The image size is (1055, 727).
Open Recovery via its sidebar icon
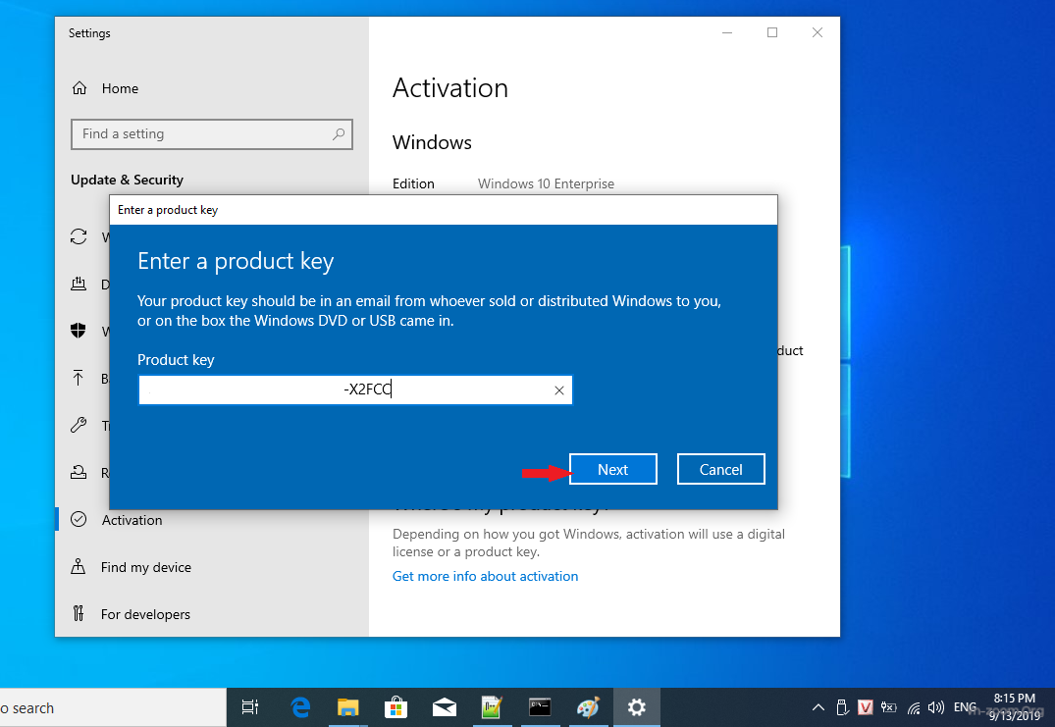pos(79,472)
